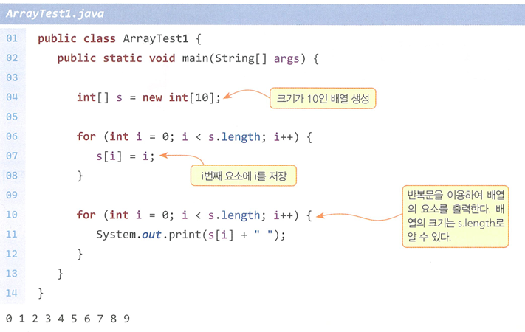
Task: Click the statement 's[i] = i;'
Action: click(126, 156)
